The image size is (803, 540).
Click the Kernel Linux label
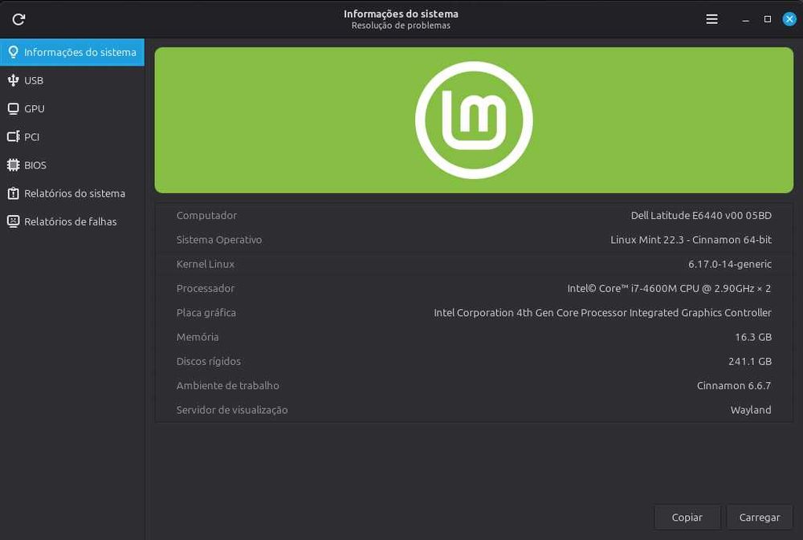205,264
